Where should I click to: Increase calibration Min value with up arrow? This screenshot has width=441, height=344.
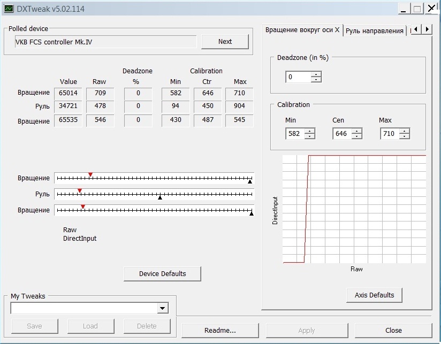click(x=310, y=131)
